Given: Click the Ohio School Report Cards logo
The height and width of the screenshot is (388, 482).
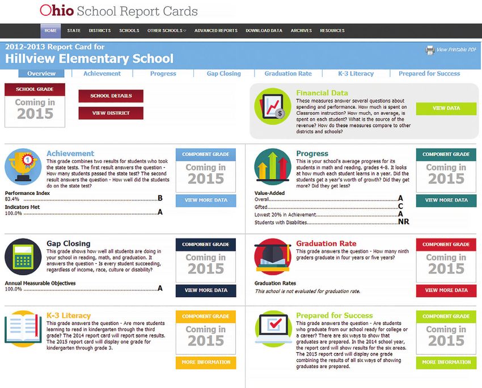Looking at the screenshot, I should point(119,11).
